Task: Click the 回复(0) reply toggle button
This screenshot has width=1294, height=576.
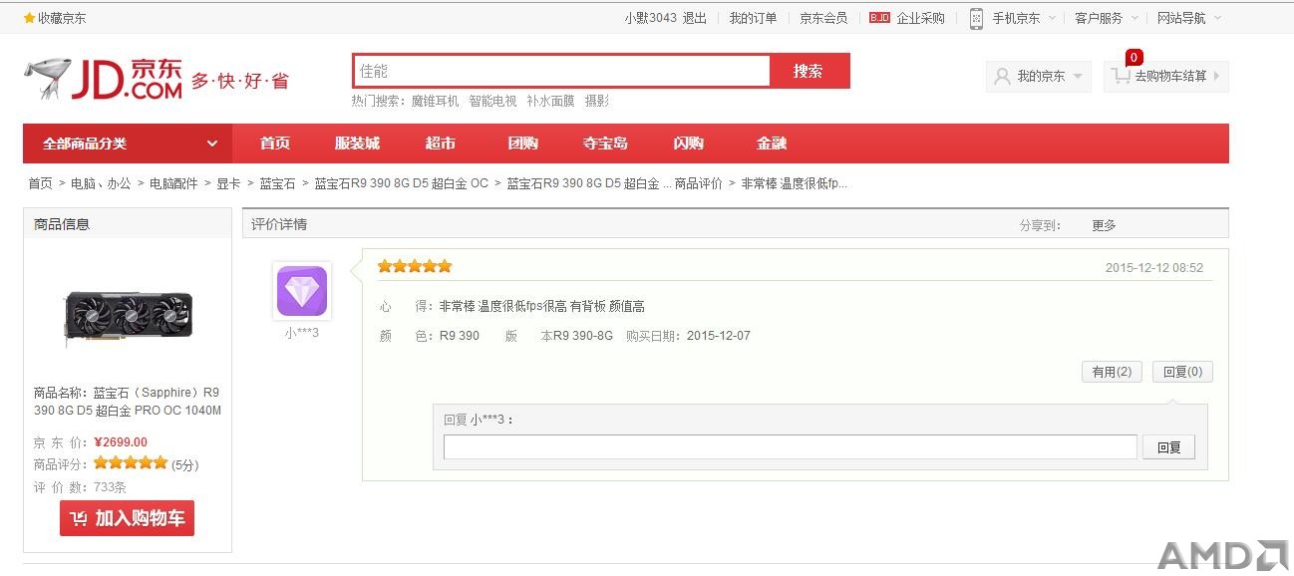Action: tap(1182, 372)
